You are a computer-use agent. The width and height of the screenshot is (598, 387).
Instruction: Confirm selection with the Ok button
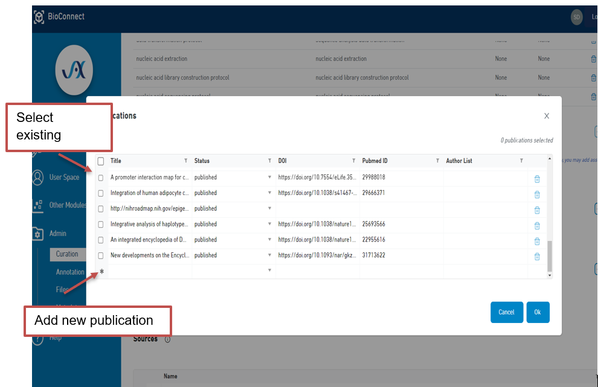click(x=538, y=312)
